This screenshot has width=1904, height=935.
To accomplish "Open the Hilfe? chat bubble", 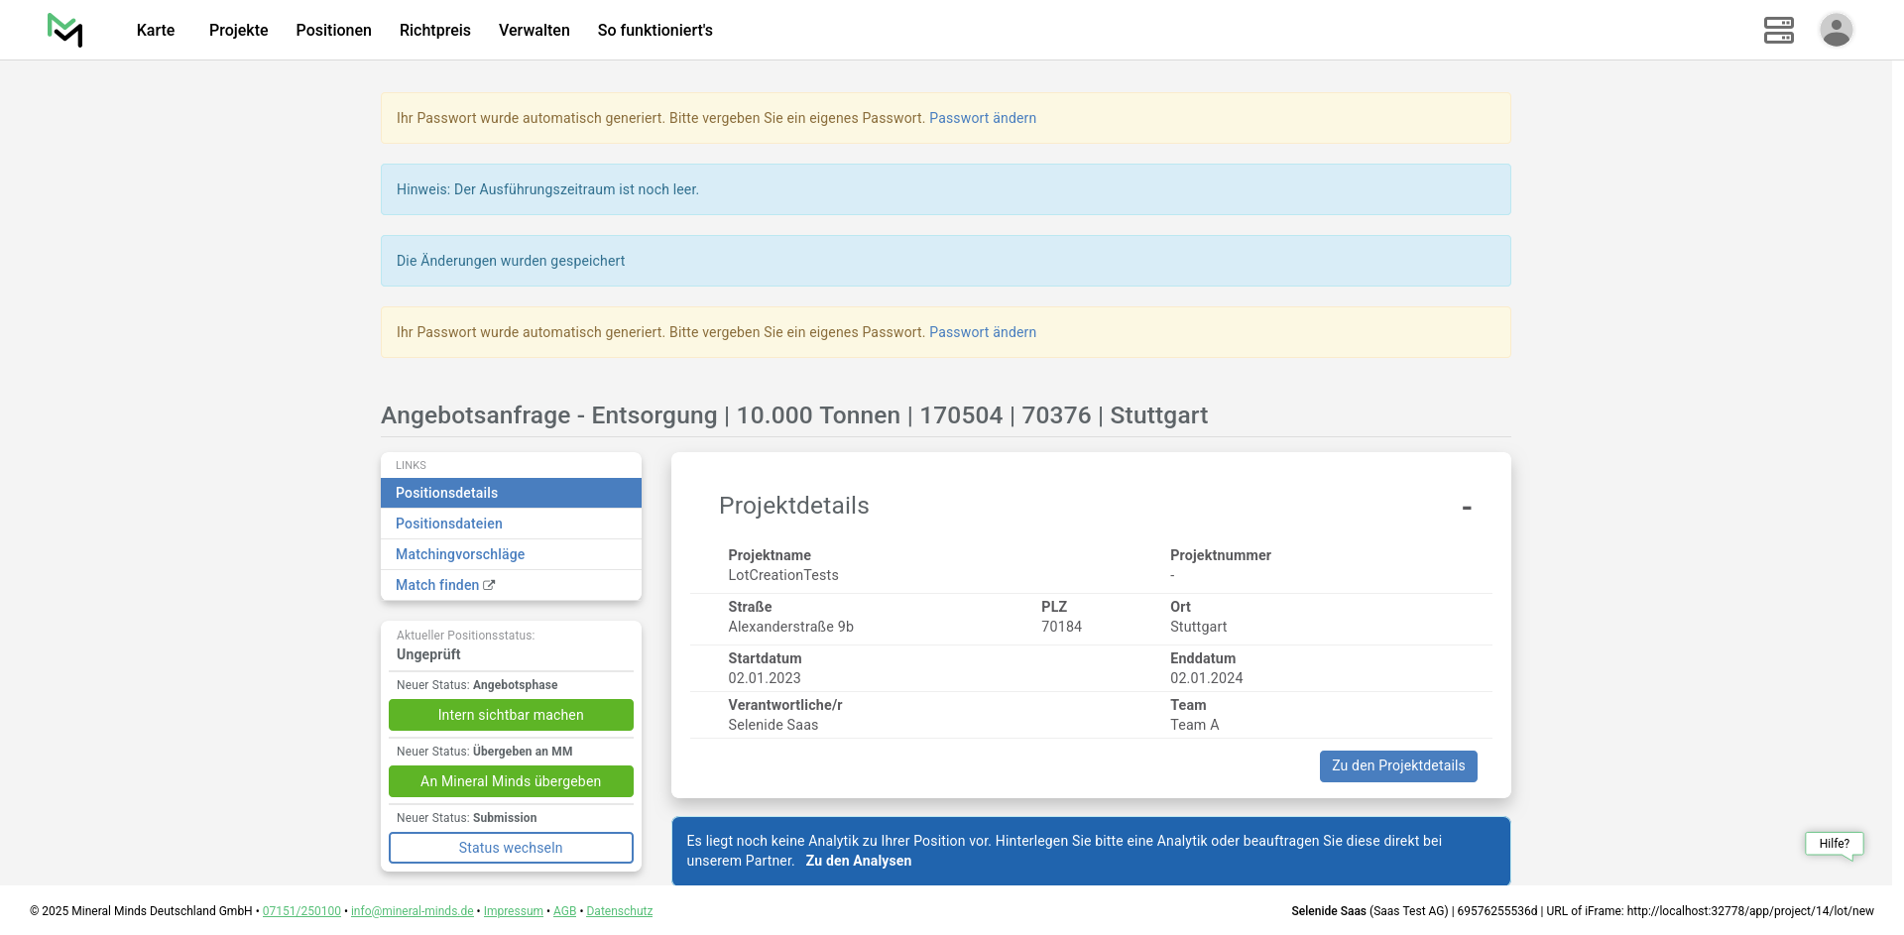I will (1834, 844).
